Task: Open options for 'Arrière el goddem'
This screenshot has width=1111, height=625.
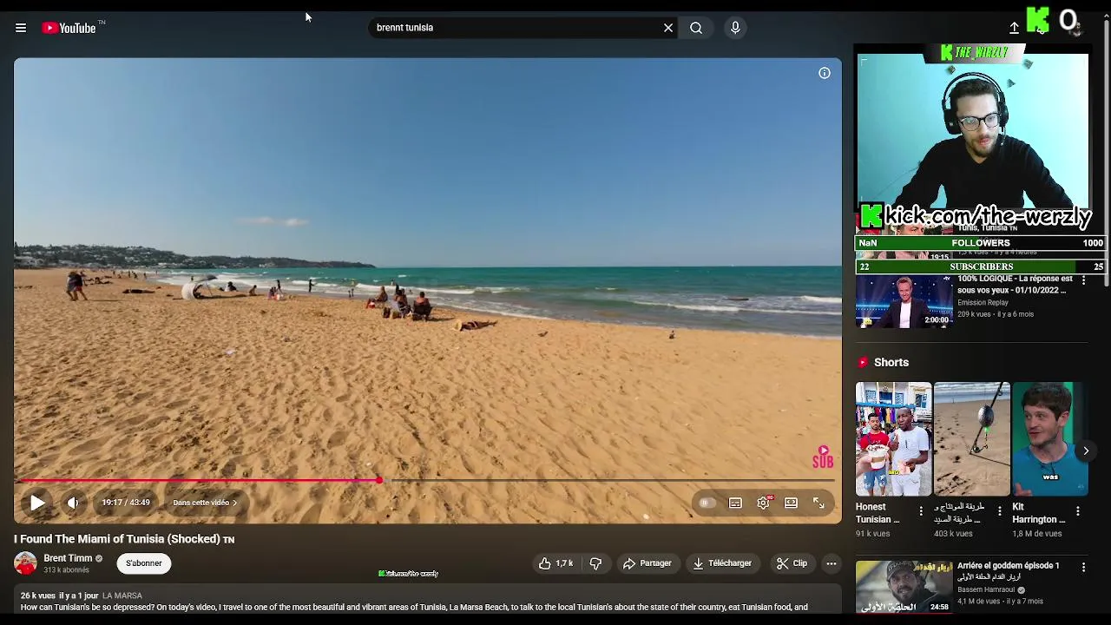Action: pyautogui.click(x=1083, y=567)
